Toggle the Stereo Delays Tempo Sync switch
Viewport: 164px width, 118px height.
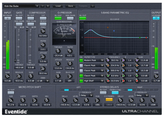pos(115,93)
